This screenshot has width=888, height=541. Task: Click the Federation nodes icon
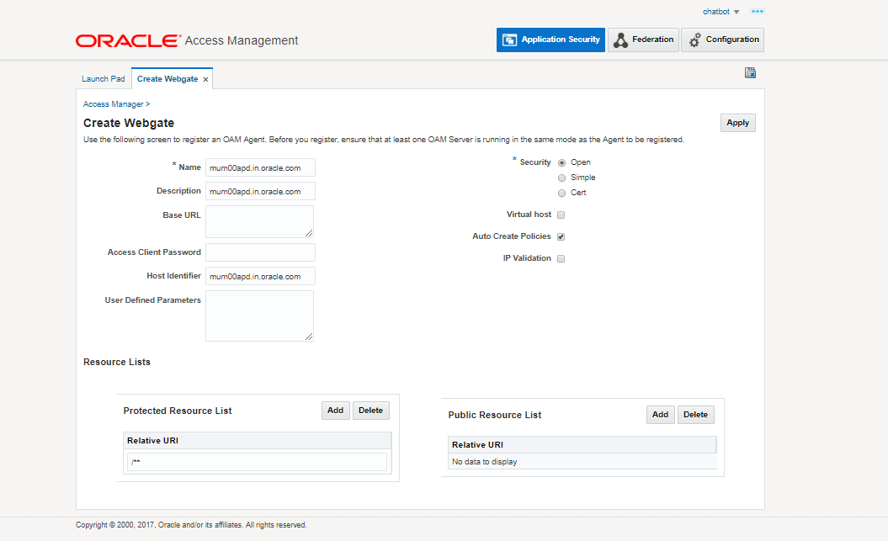point(620,40)
